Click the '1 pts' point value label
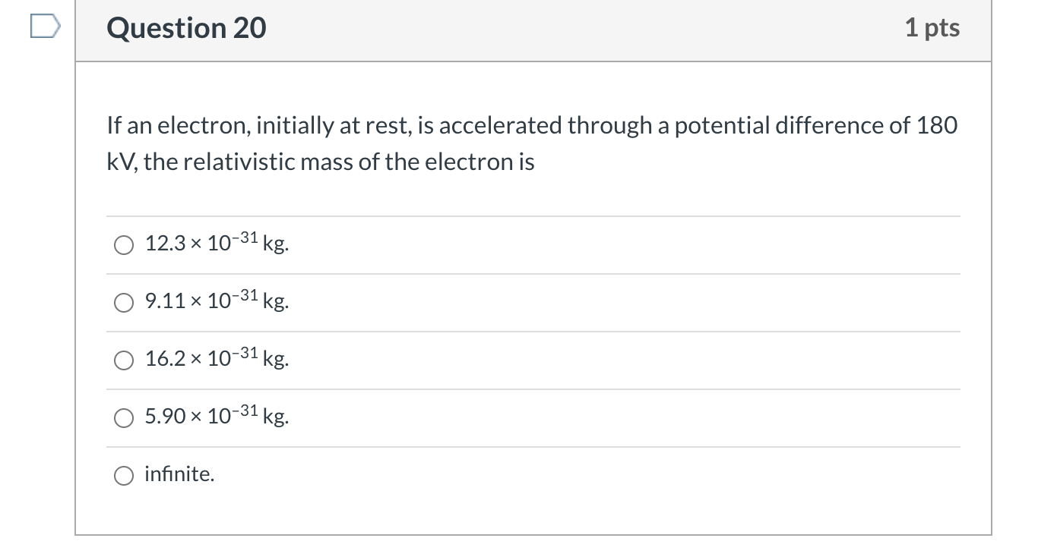 point(933,27)
